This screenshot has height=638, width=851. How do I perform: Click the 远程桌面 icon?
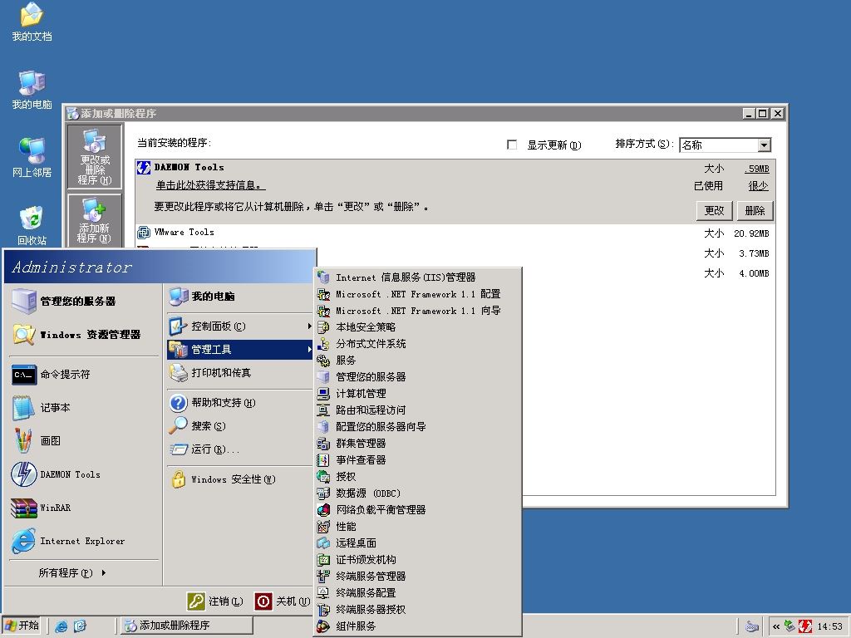click(323, 543)
